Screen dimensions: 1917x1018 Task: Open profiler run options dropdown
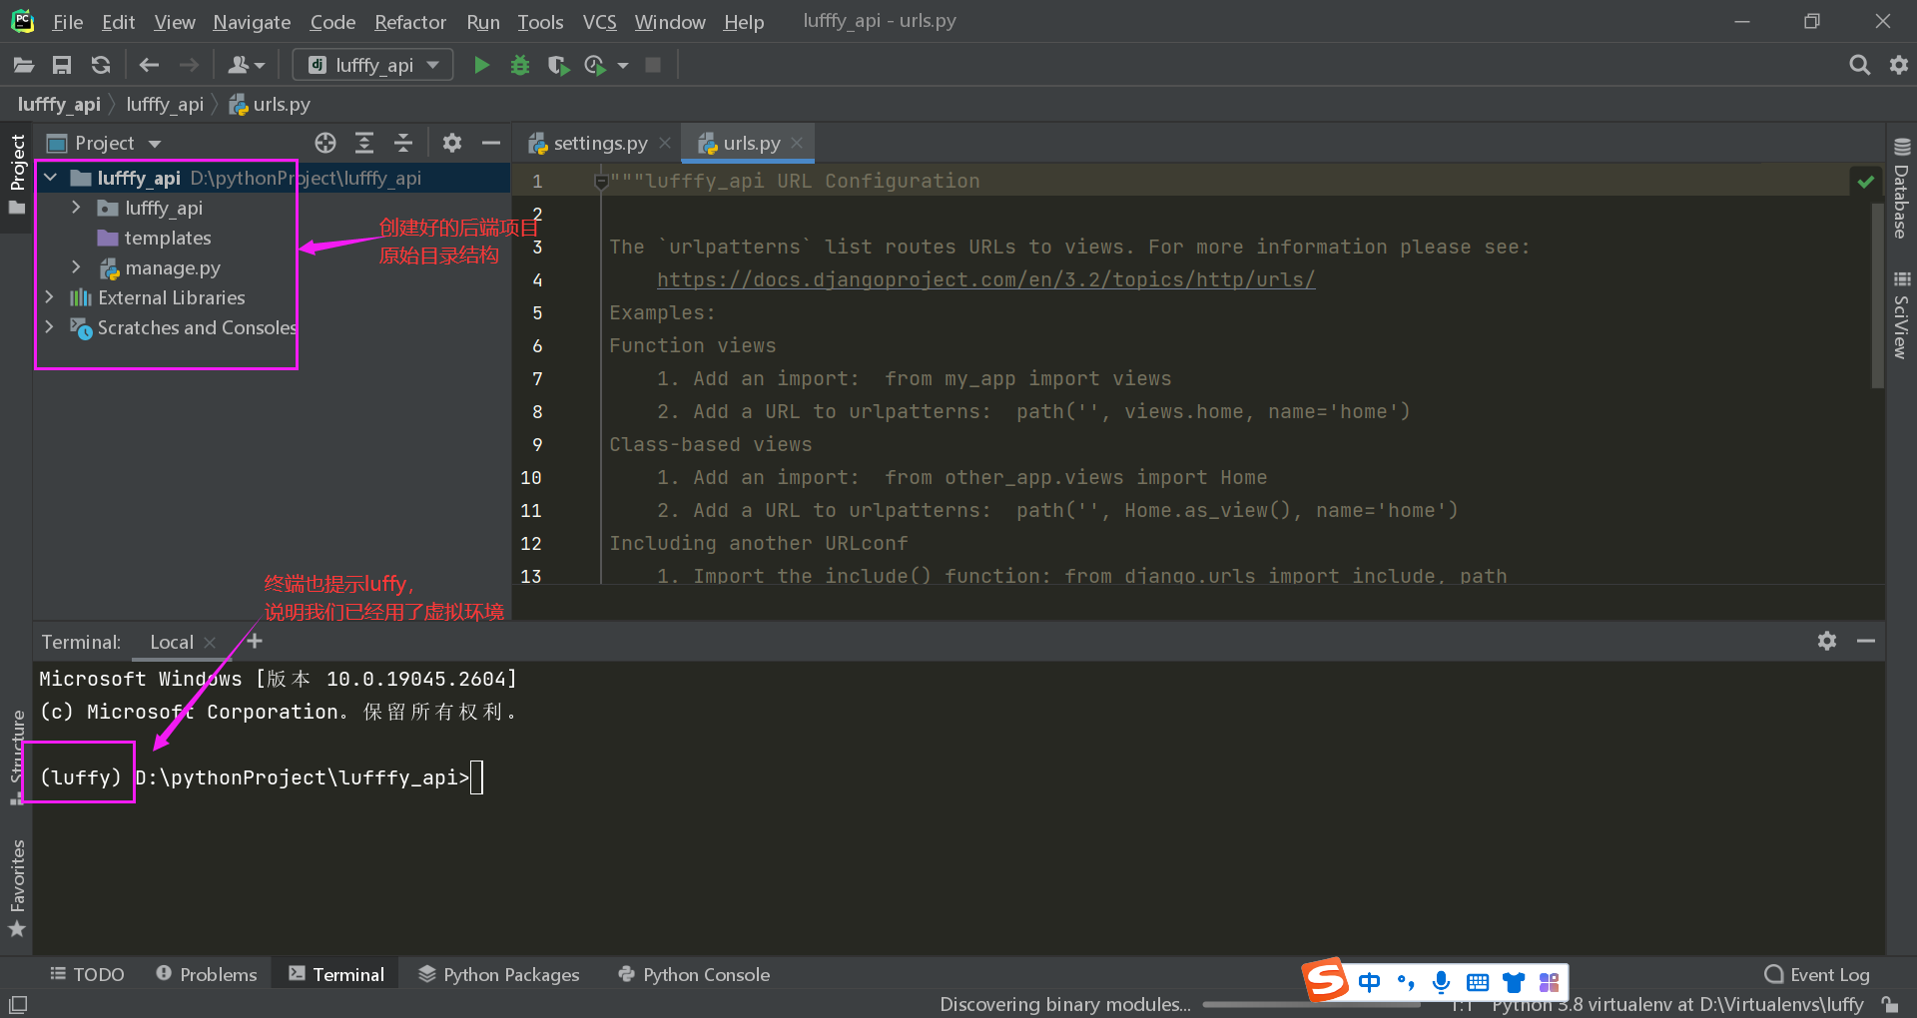(623, 66)
